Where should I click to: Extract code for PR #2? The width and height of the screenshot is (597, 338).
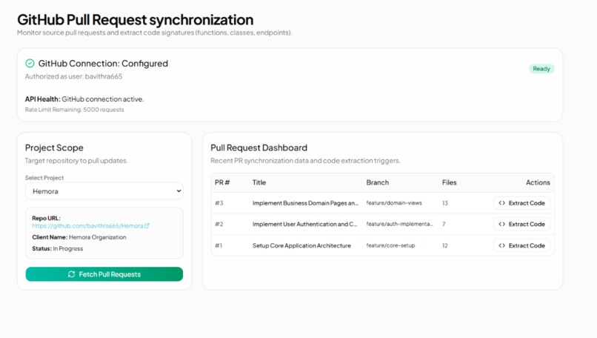tap(521, 224)
